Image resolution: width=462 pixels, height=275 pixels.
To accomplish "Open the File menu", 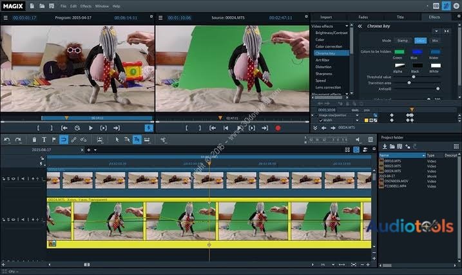I will pyautogui.click(x=63, y=6).
